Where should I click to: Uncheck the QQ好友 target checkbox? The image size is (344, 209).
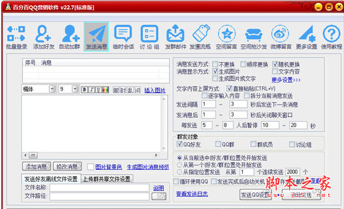(180, 144)
